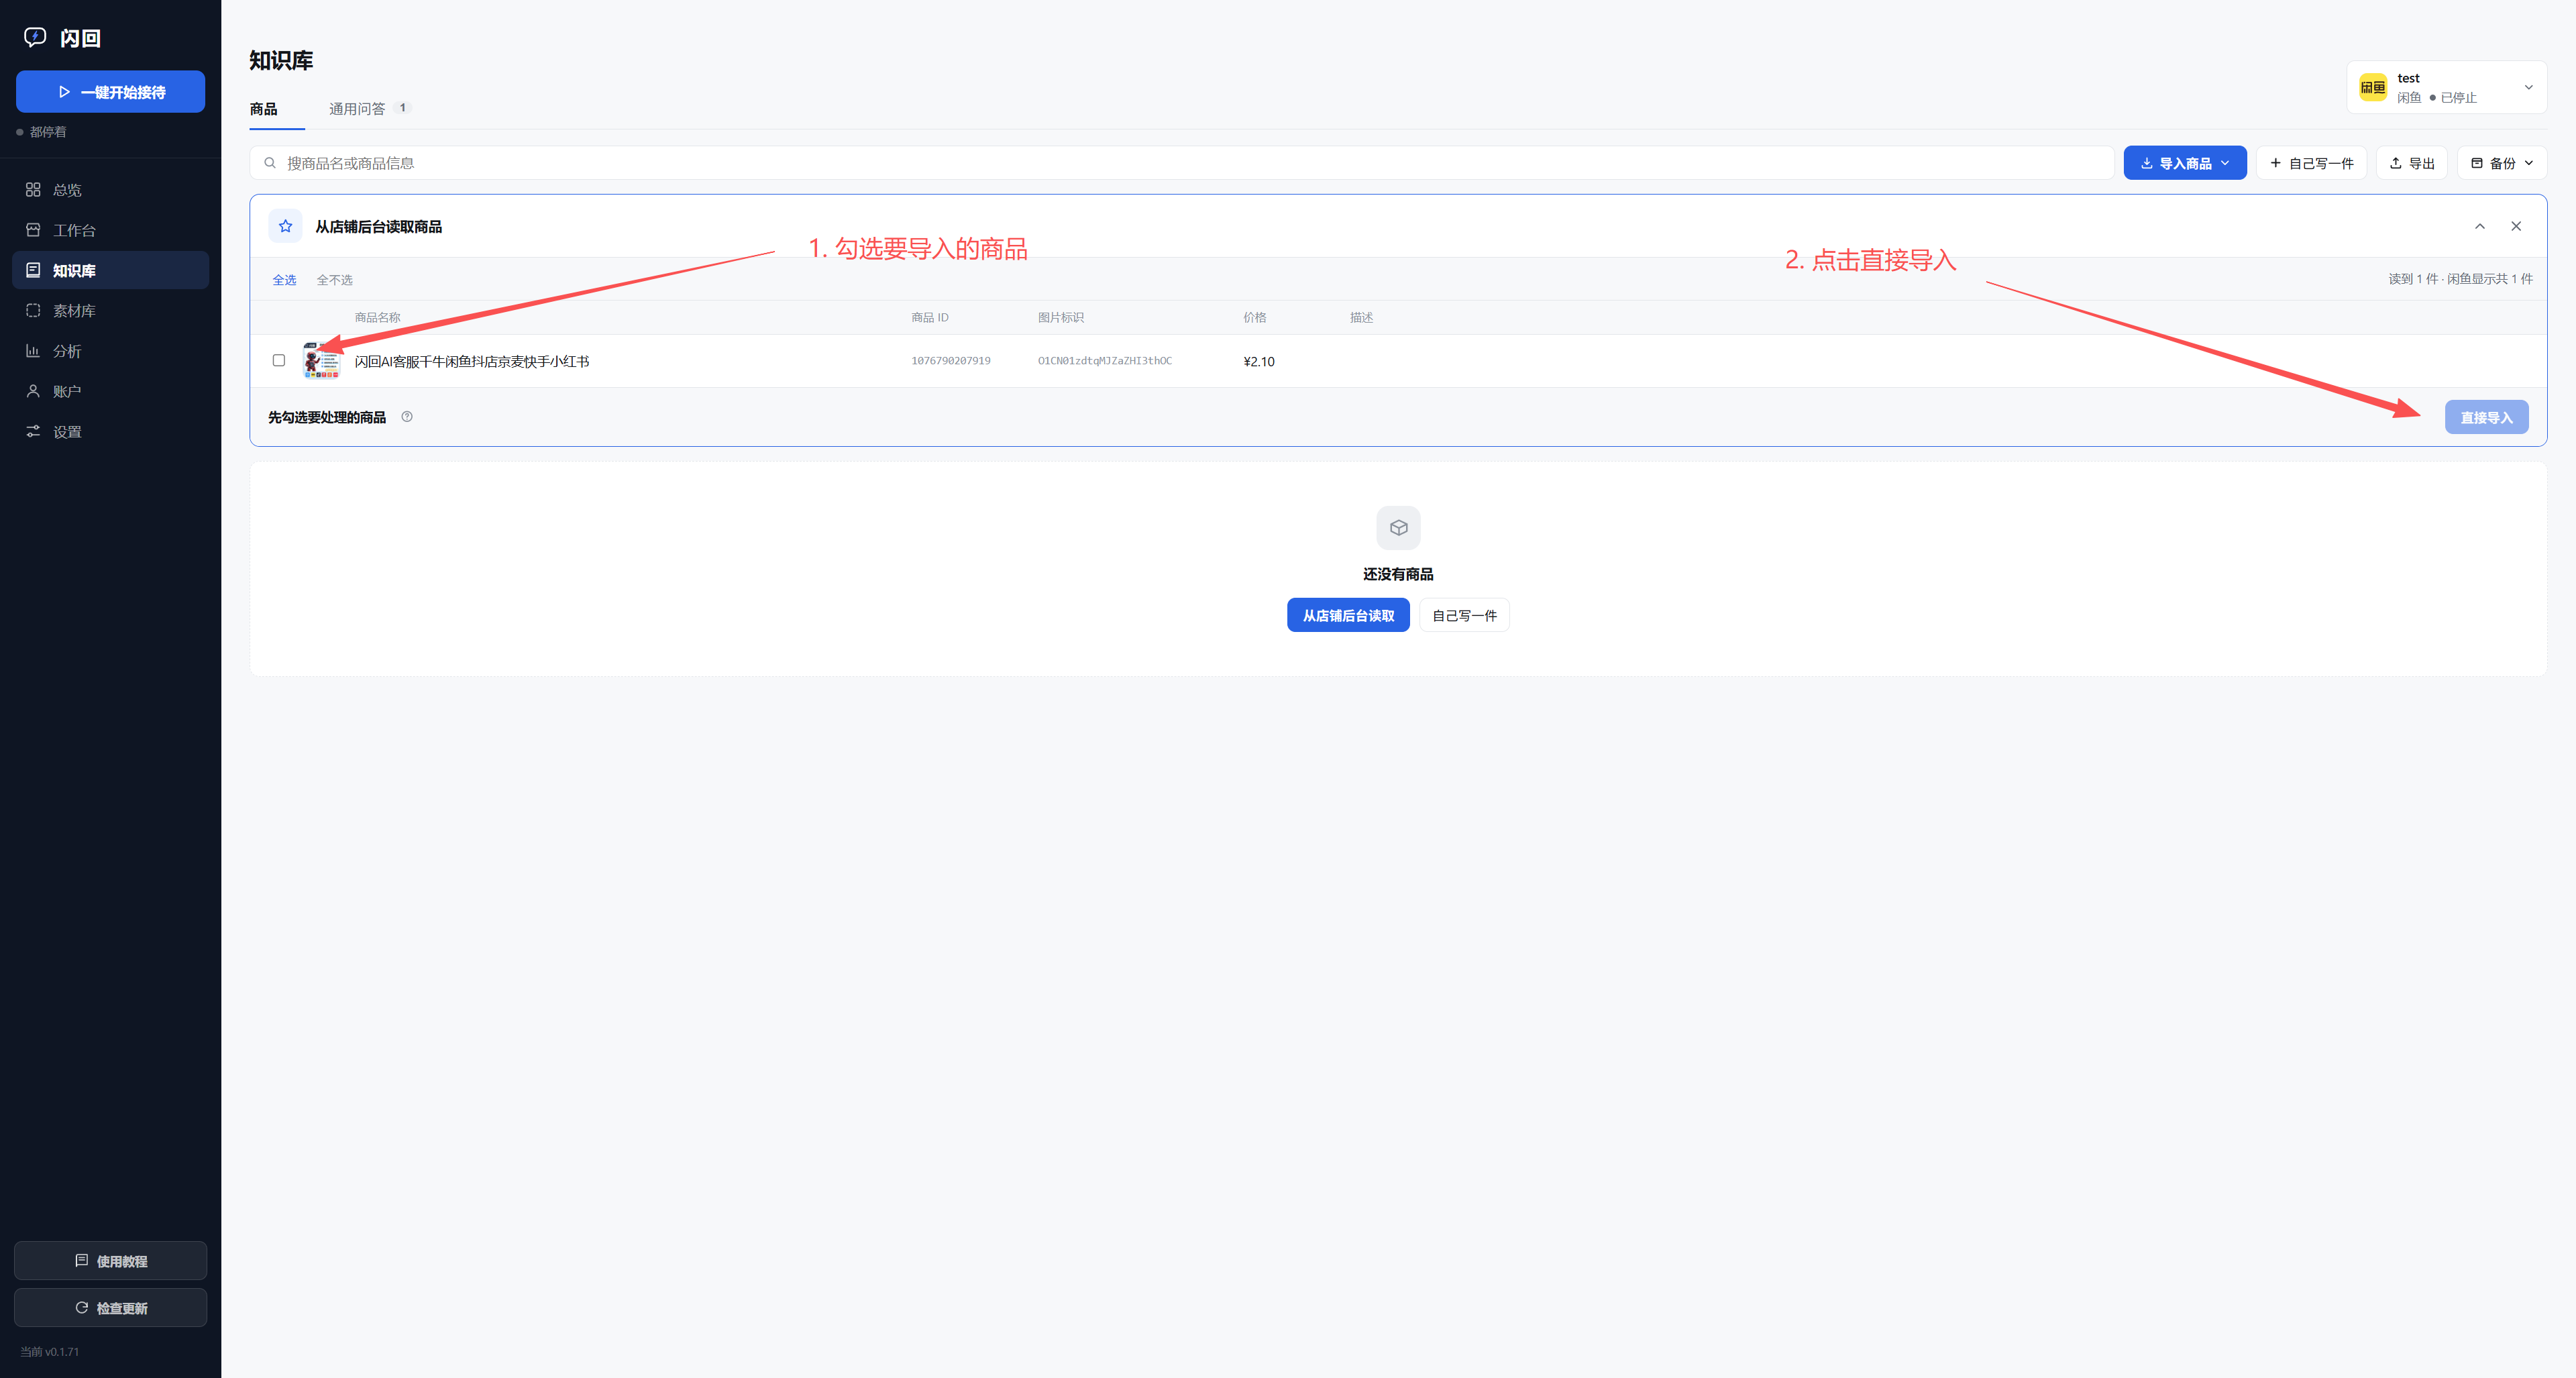The height and width of the screenshot is (1378, 2576).
Task: Click image identifier O1CN01zdtqMJZaZHI3thOC
Action: 1104,361
